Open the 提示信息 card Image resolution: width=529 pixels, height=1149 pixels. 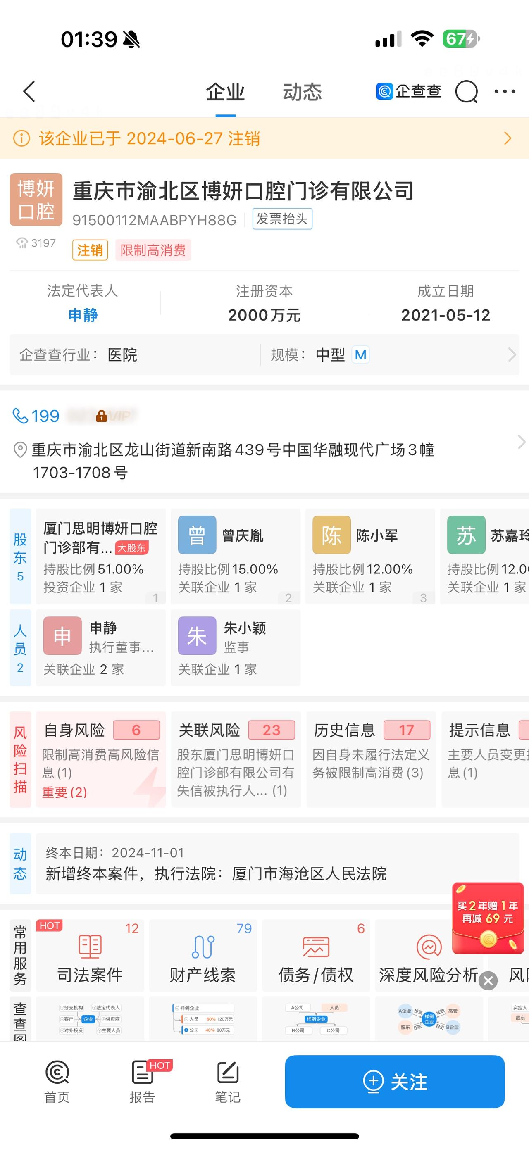(x=485, y=759)
